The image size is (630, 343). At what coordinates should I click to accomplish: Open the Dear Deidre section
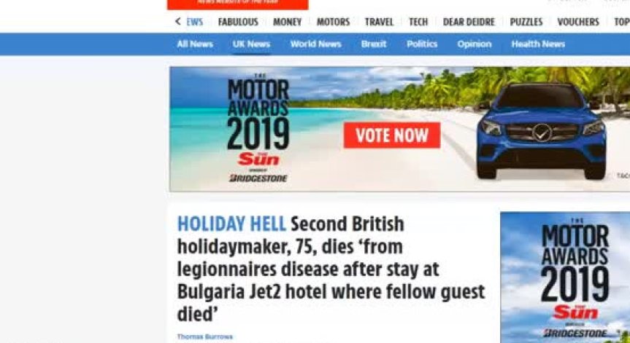coord(469,22)
